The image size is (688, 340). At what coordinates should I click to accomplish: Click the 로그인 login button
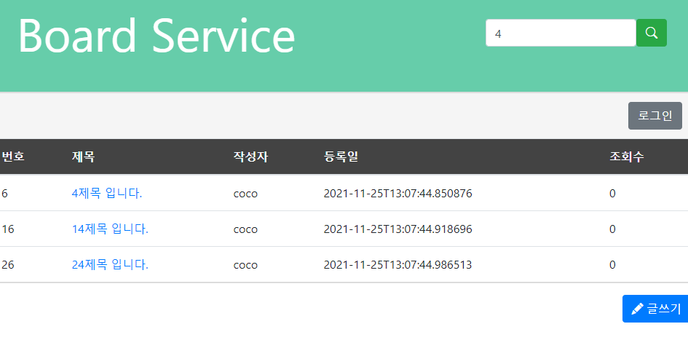[x=655, y=116]
